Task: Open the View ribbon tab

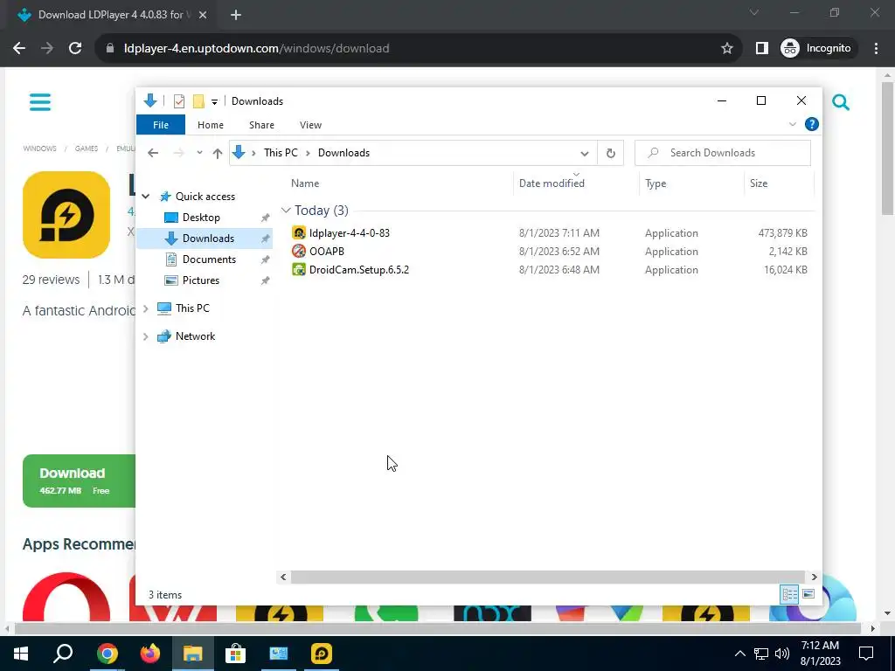Action: (310, 125)
